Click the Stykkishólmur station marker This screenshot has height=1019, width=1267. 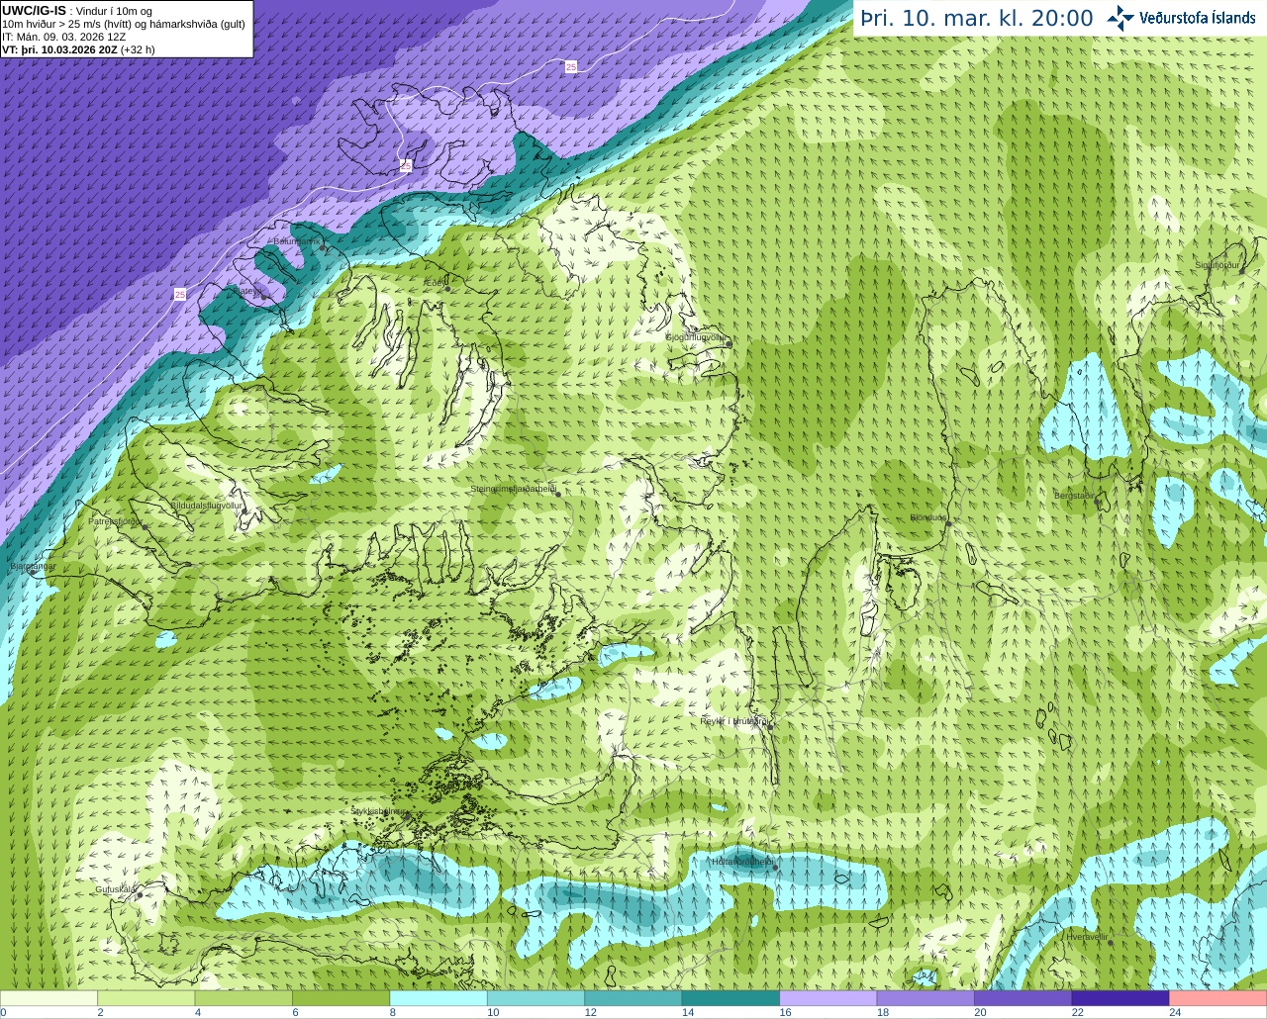coord(406,817)
